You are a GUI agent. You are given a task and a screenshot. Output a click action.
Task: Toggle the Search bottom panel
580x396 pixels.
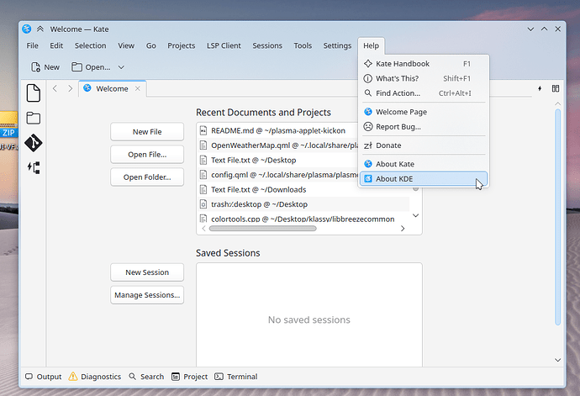click(x=146, y=377)
